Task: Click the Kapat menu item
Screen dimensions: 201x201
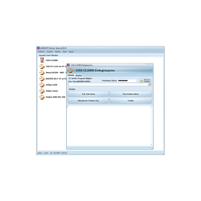Action: [71, 51]
